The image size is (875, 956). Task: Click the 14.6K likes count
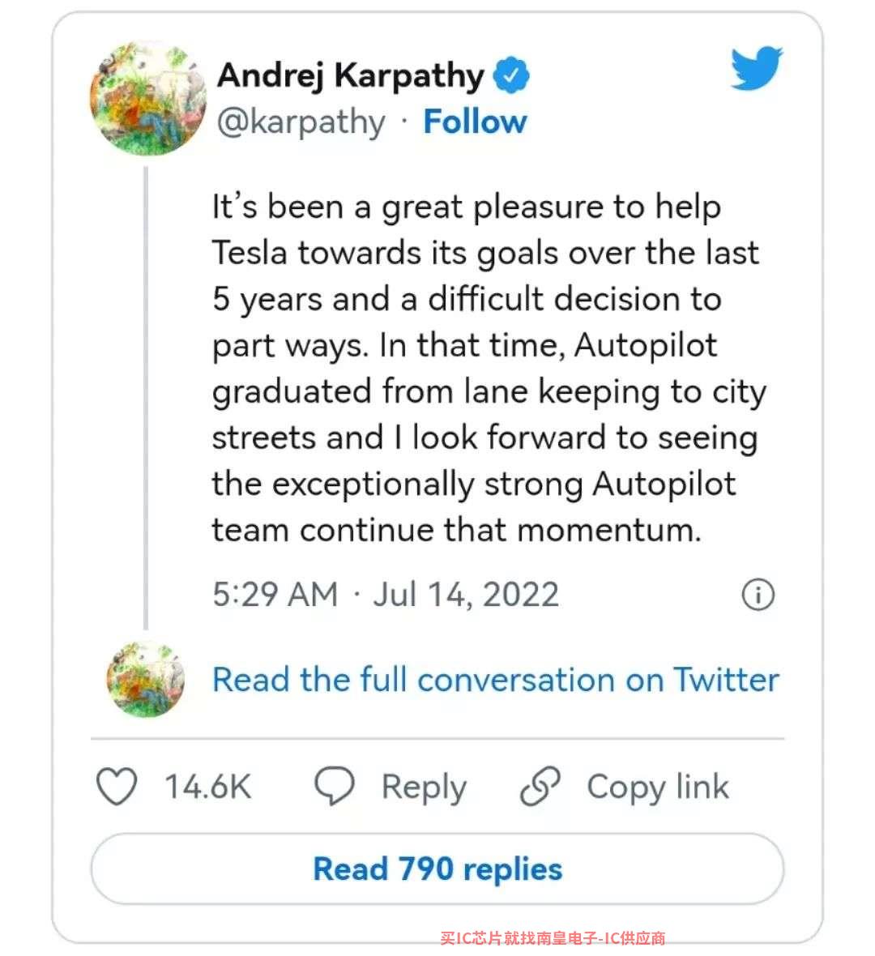pos(208,787)
